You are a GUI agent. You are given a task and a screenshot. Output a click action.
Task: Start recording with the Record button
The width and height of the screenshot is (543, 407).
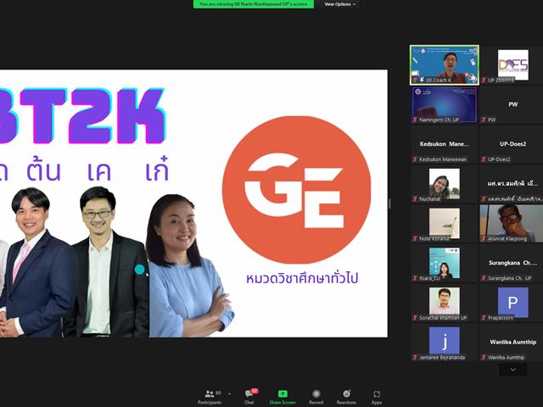(x=316, y=397)
